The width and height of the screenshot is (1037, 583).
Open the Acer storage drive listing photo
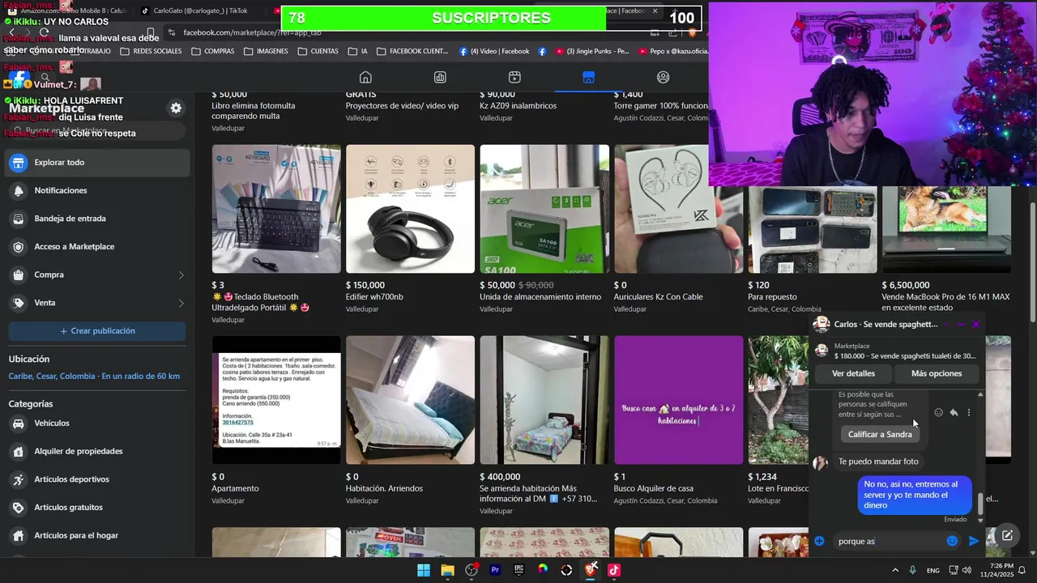(x=544, y=209)
